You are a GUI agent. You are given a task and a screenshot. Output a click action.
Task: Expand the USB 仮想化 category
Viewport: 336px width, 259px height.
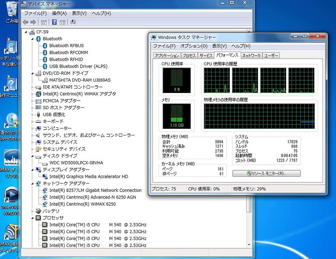(32, 114)
